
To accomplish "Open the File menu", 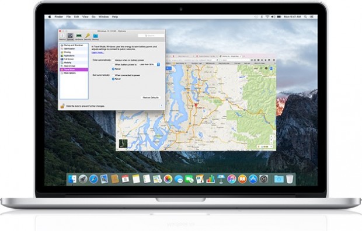I will click(68, 17).
